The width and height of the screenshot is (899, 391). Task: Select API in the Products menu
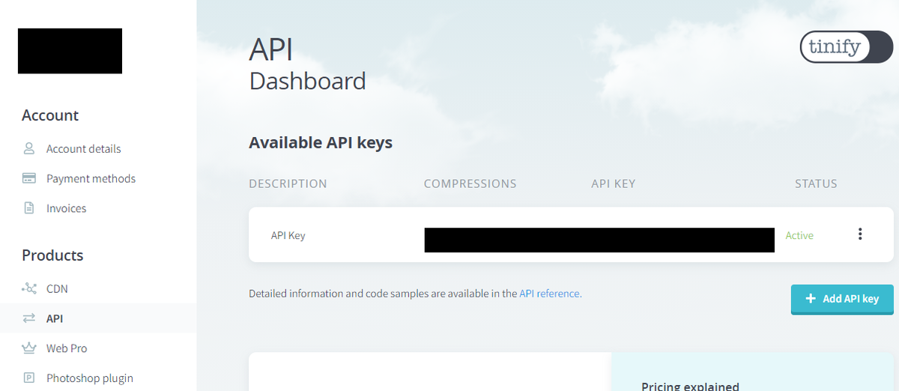(x=55, y=318)
